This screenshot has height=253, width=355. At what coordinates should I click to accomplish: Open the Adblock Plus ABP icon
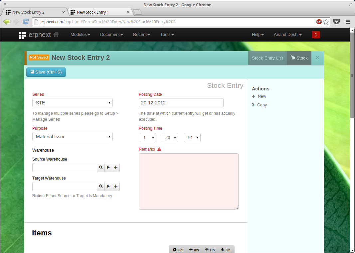pyautogui.click(x=319, y=22)
